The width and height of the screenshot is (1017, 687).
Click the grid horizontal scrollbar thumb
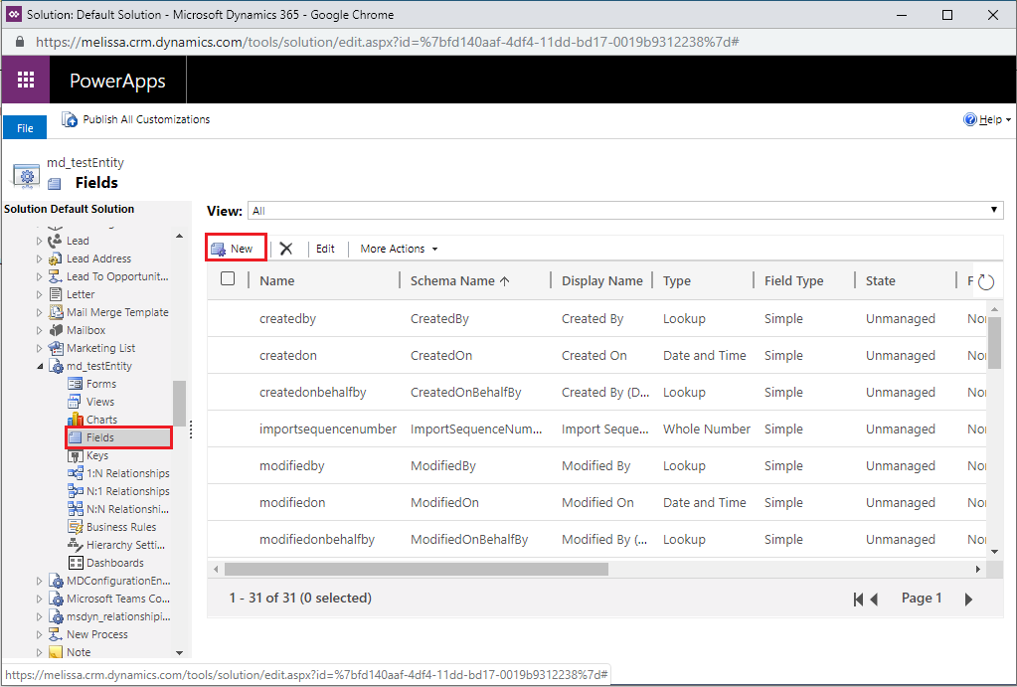pos(417,569)
